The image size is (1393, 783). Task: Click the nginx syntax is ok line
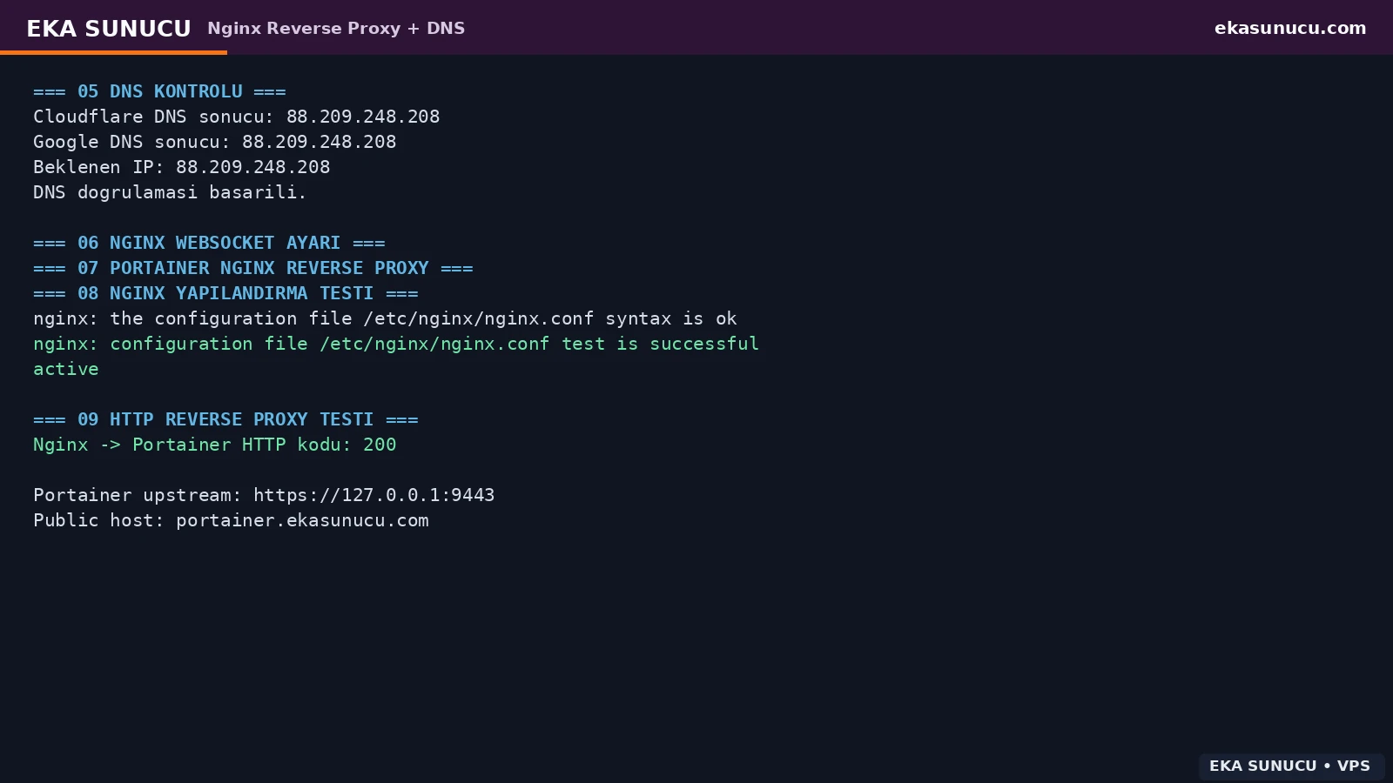[x=385, y=318]
